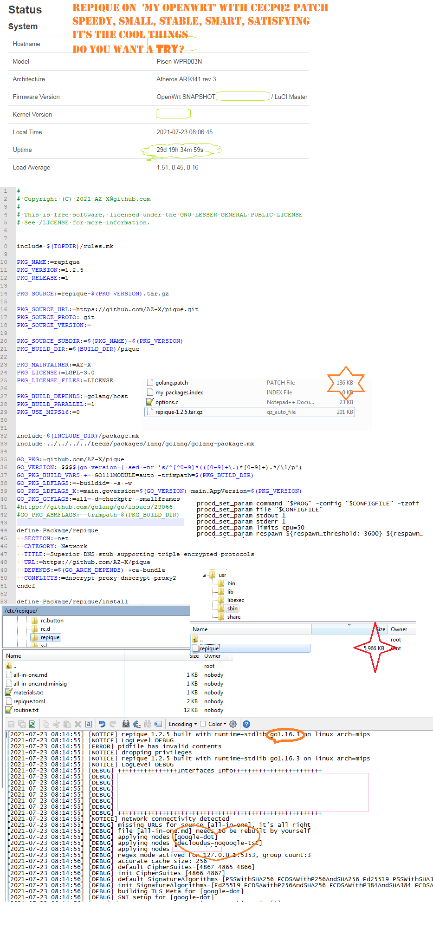Click the gray Redo arrow icon
Viewport: 433px width, 929px height.
click(112, 724)
